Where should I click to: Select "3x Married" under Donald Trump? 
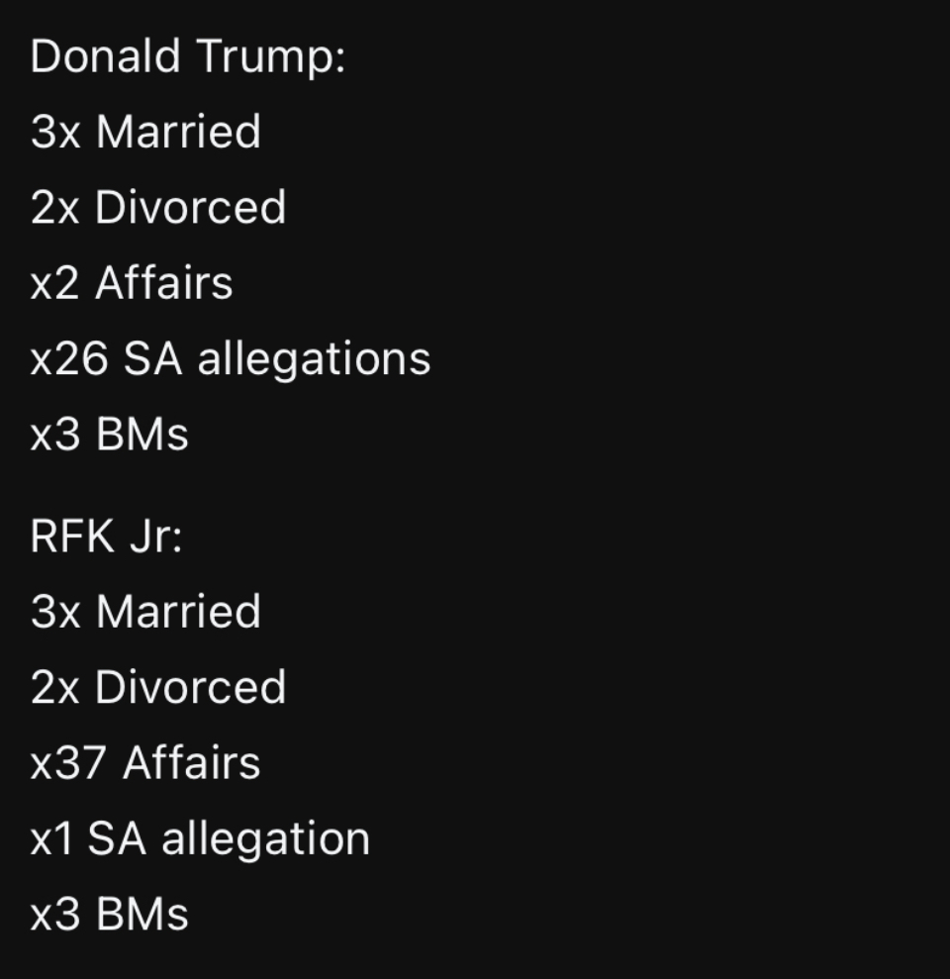click(145, 132)
